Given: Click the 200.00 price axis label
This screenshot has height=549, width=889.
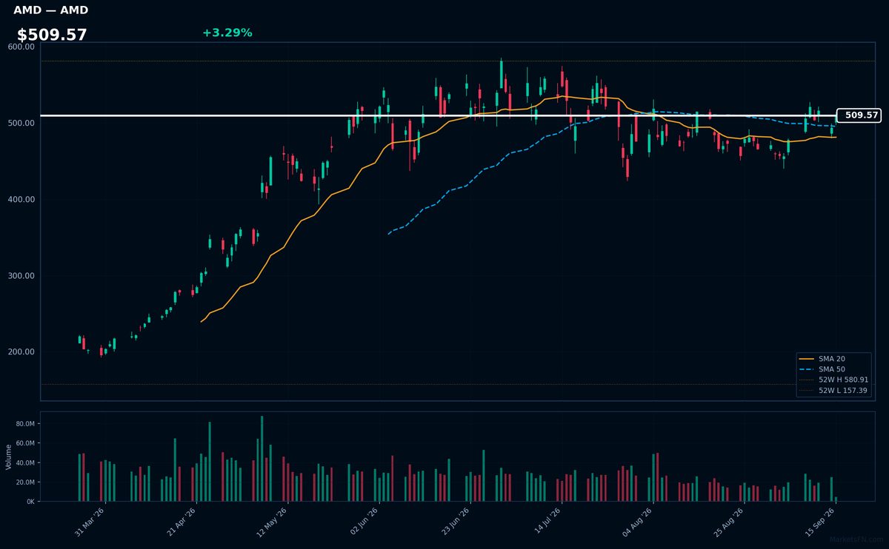Looking at the screenshot, I should coord(21,352).
